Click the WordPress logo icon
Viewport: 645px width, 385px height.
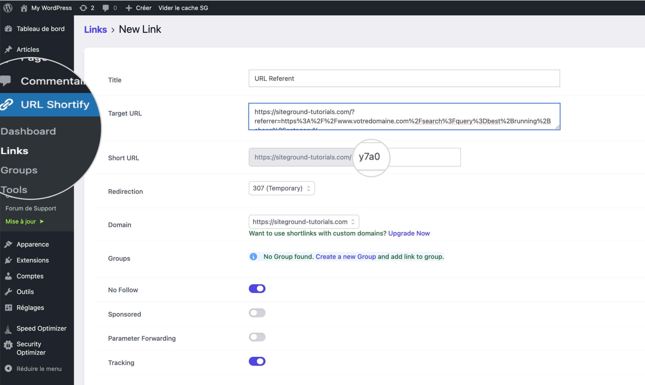pyautogui.click(x=8, y=8)
